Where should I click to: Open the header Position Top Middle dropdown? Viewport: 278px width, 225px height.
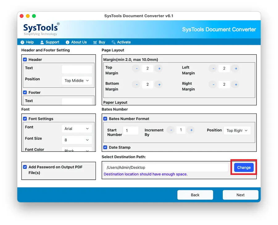77,81
